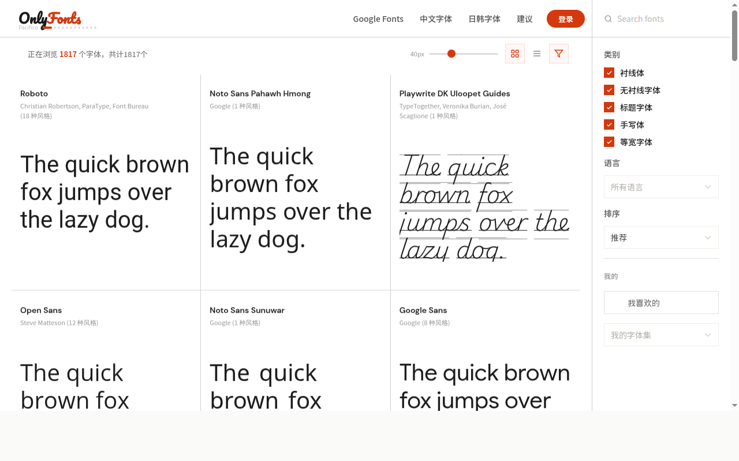Click 'Google (8 种风格)' text
The width and height of the screenshot is (739, 461).
(424, 323)
